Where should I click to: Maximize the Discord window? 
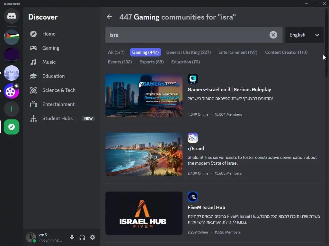pyautogui.click(x=316, y=4)
